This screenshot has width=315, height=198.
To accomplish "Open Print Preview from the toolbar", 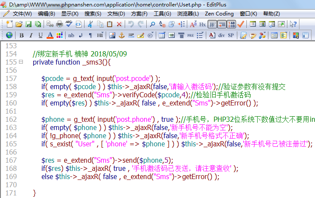I will click(x=50, y=24).
